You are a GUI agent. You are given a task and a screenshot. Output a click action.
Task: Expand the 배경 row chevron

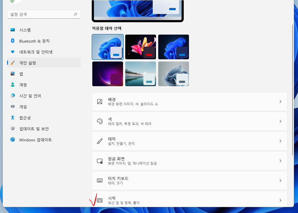(280, 102)
